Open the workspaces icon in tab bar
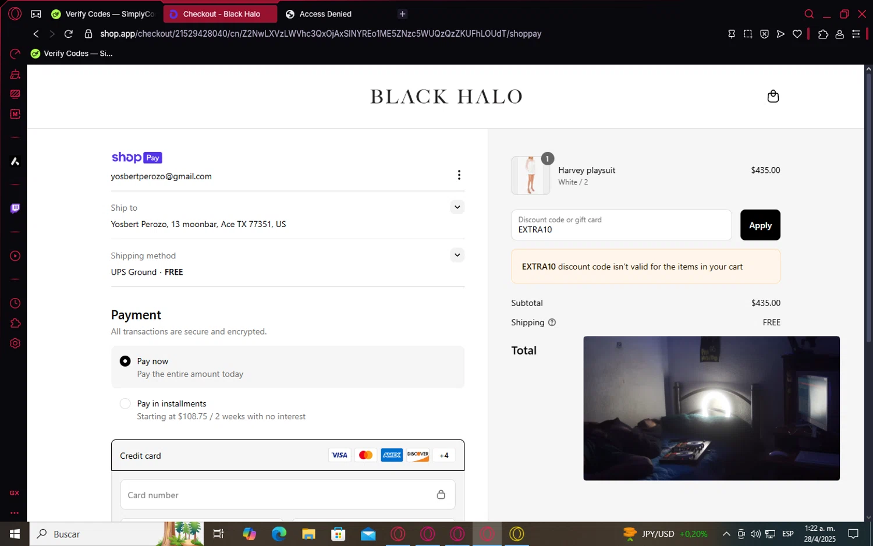Image resolution: width=873 pixels, height=546 pixels. click(x=36, y=14)
